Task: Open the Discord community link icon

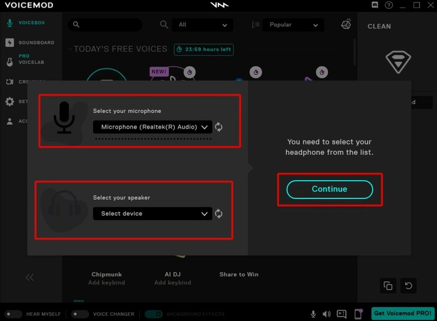Action: click(x=375, y=5)
